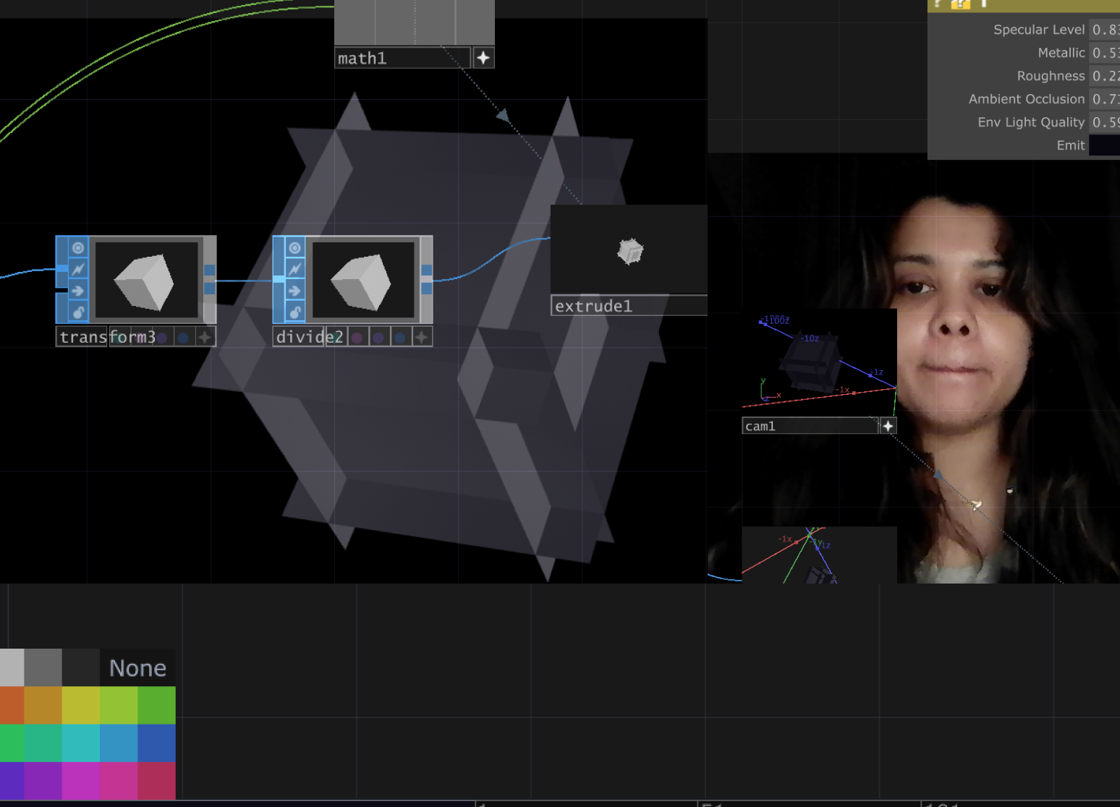This screenshot has height=807, width=1120.
Task: Click the Emit color swatch
Action: [1104, 145]
